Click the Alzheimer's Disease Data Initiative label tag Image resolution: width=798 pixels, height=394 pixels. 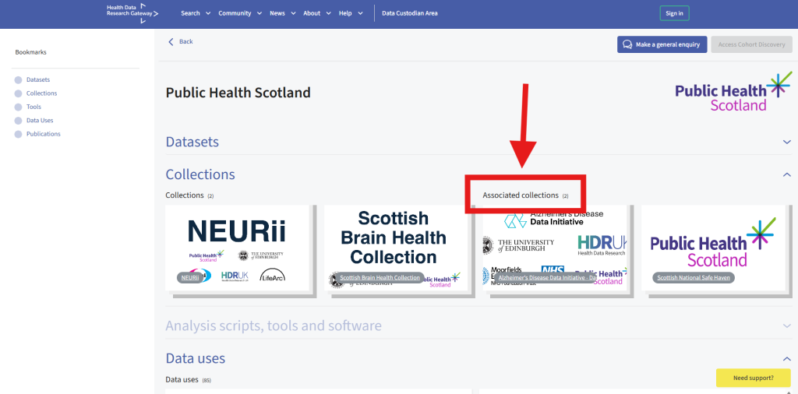(546, 278)
